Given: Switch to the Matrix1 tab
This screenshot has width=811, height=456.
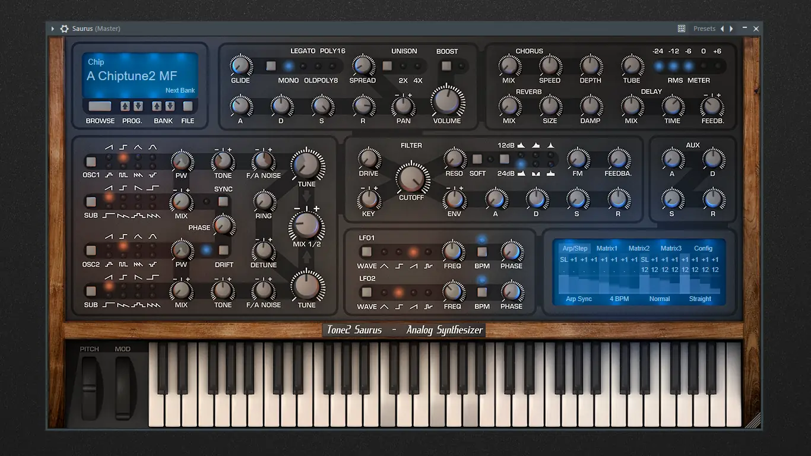Looking at the screenshot, I should [606, 248].
